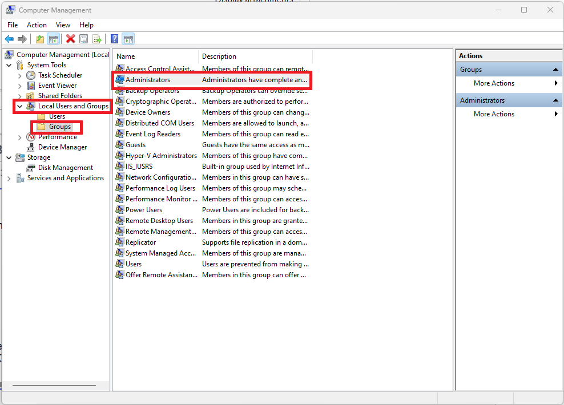Viewport: 564px width, 405px height.
Task: Click the Export List toolbar icon
Action: pos(97,39)
